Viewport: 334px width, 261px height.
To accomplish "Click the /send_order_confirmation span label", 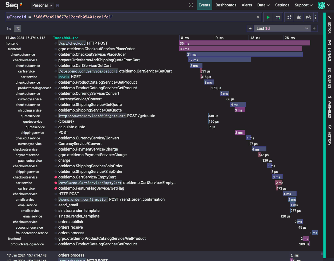I will [x=83, y=200].
